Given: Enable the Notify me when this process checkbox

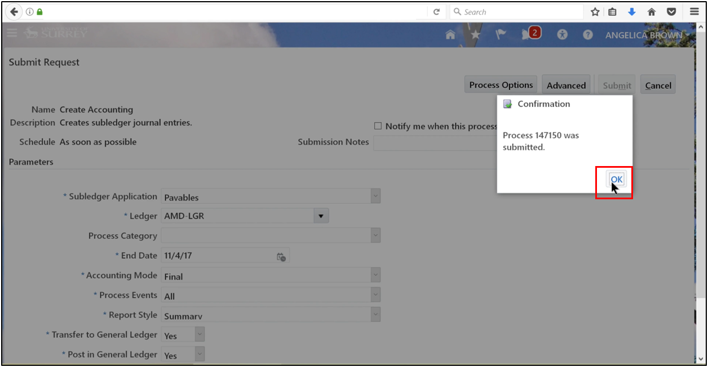Looking at the screenshot, I should (378, 126).
